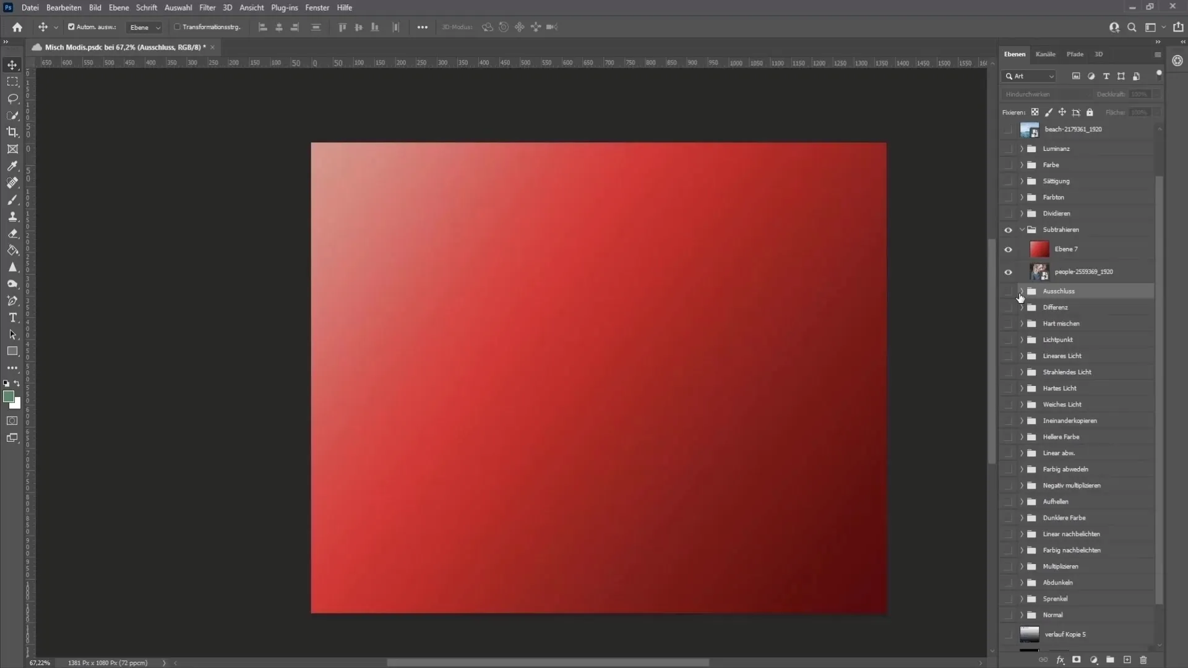
Task: Click the Ebene 7 red thumbnail
Action: [x=1039, y=249]
